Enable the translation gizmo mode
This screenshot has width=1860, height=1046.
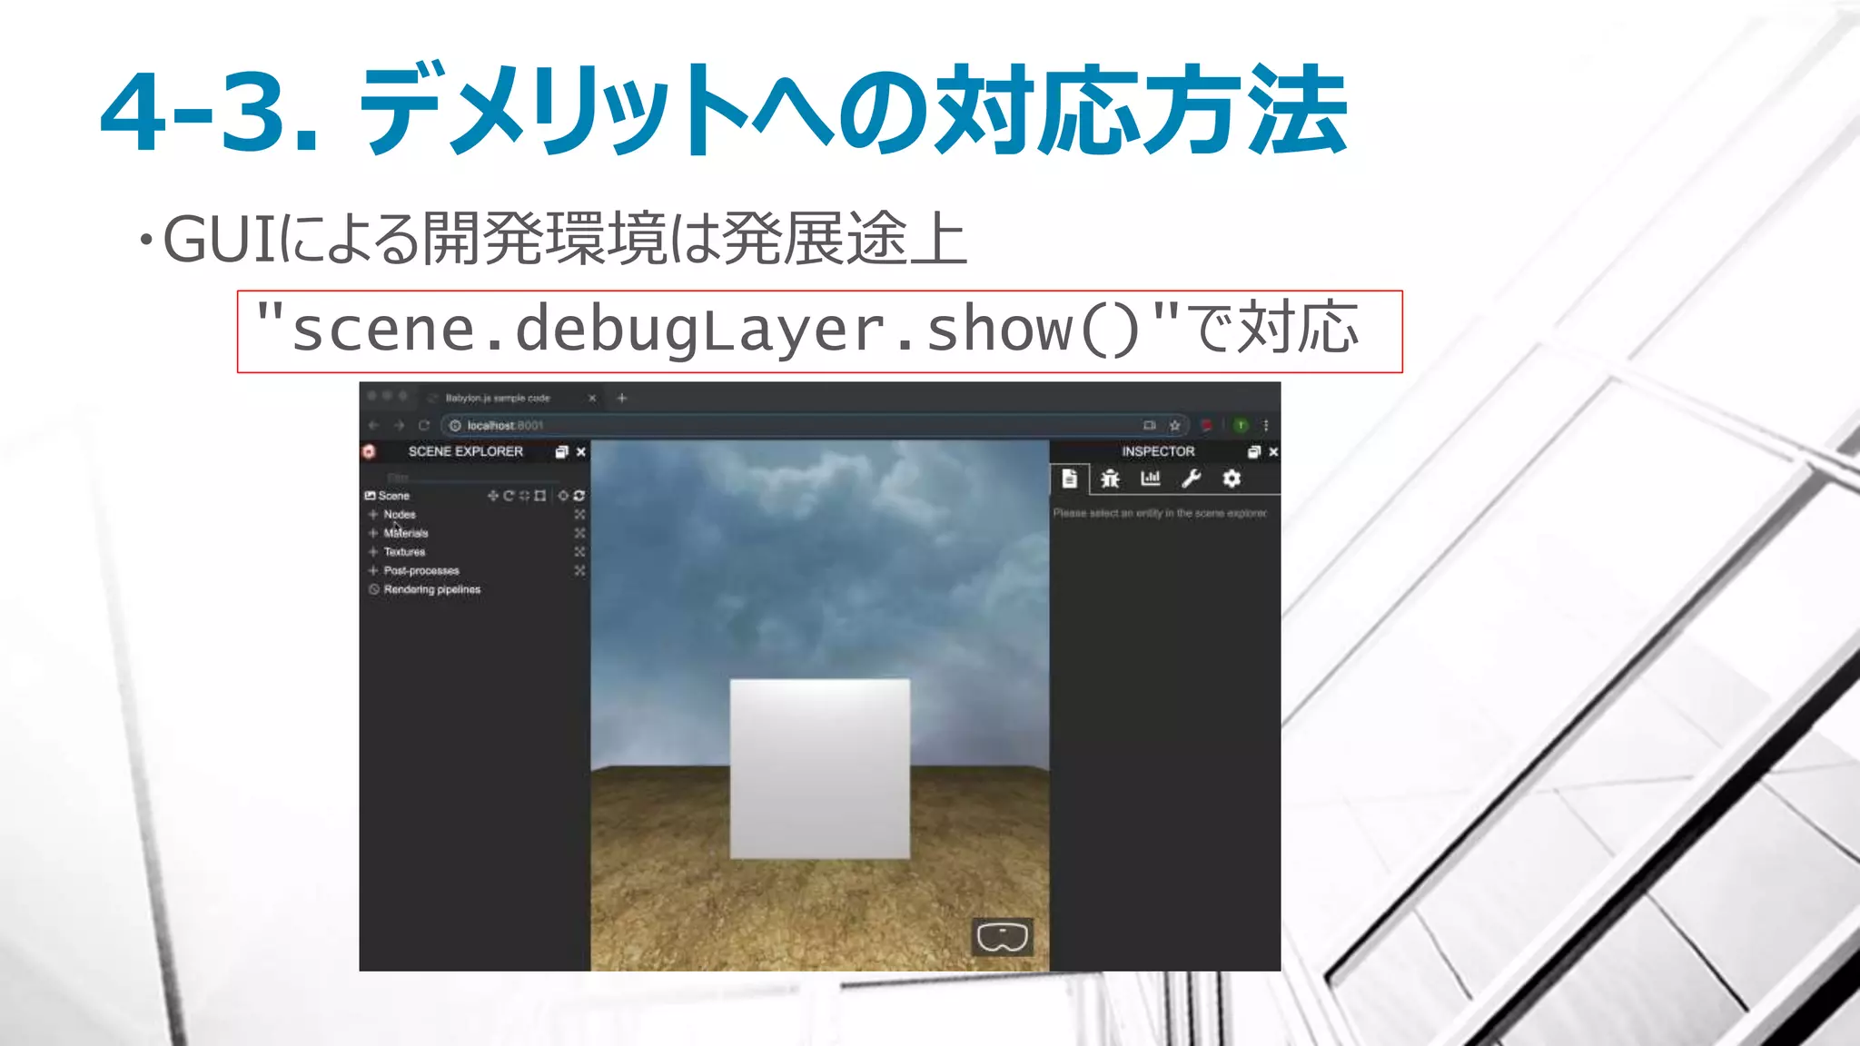pyautogui.click(x=492, y=496)
